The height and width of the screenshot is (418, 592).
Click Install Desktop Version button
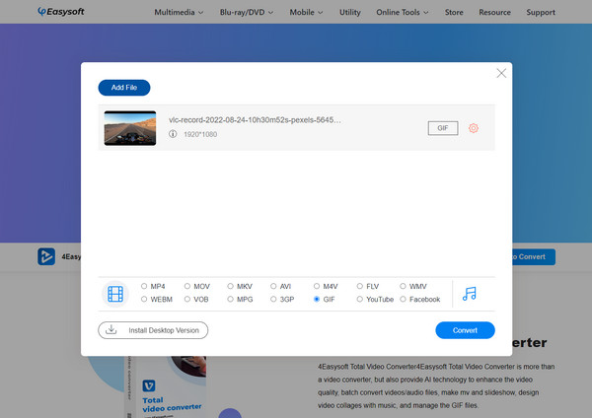point(153,330)
